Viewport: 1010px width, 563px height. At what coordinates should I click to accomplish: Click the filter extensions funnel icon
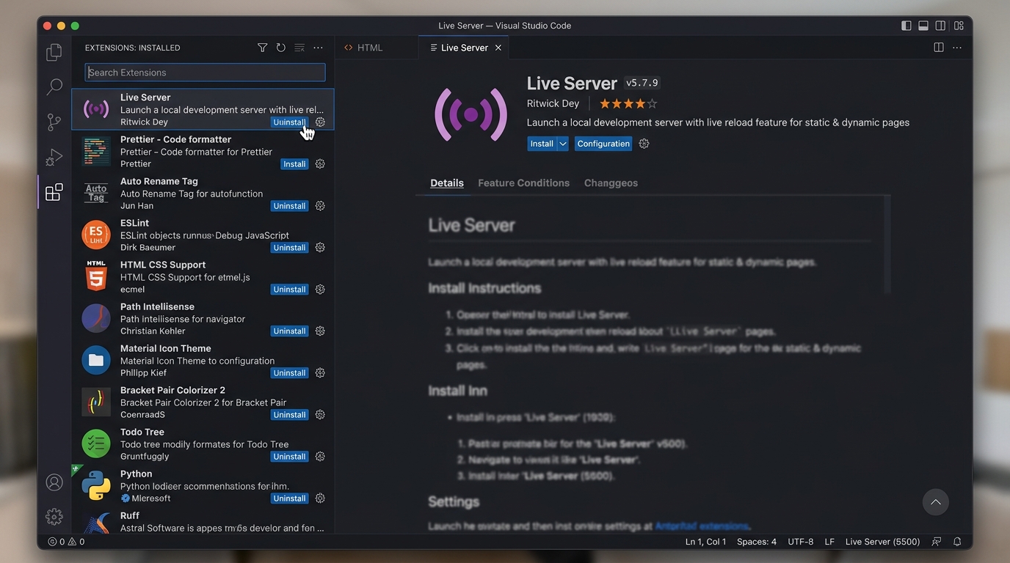point(262,48)
